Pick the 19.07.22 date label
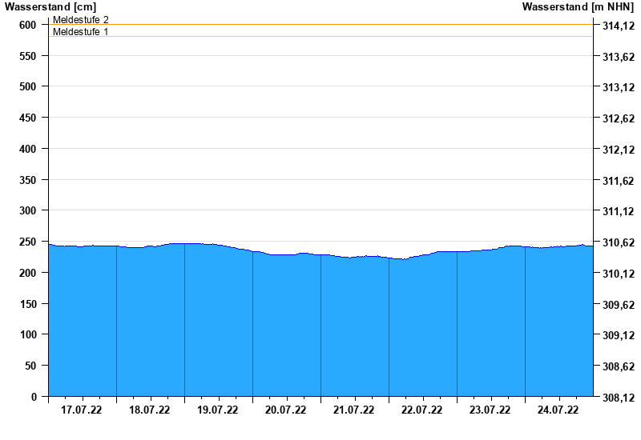 218,410
